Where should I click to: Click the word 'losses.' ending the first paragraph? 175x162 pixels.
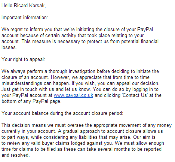pos(9,48)
